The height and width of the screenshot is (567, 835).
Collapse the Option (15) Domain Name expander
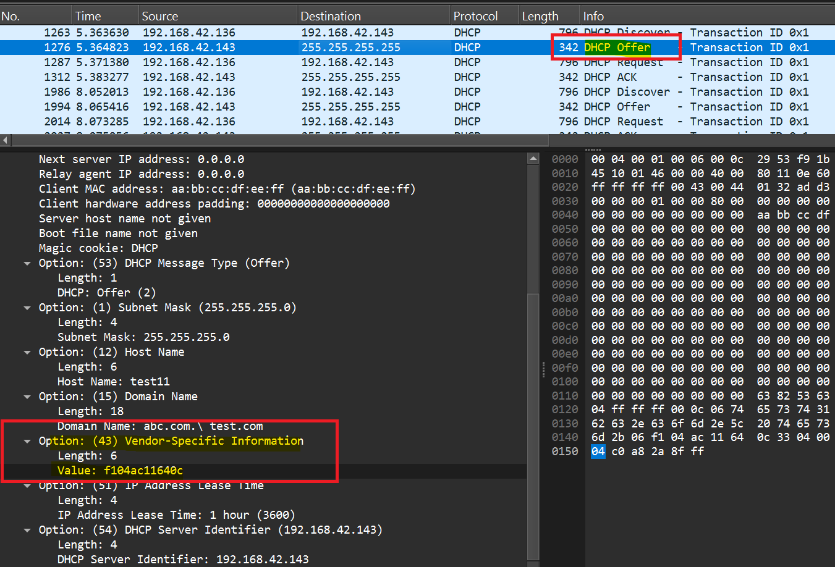tap(27, 396)
